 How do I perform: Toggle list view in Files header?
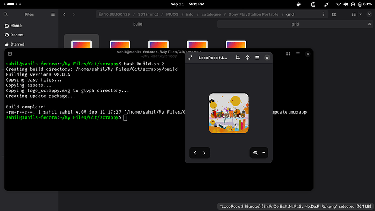(x=354, y=14)
